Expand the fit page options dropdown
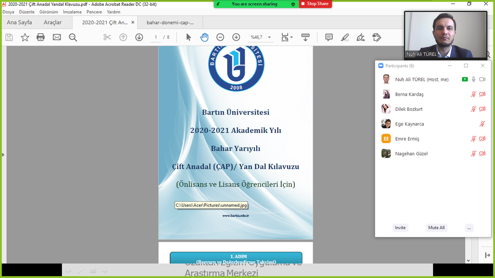 (291, 38)
